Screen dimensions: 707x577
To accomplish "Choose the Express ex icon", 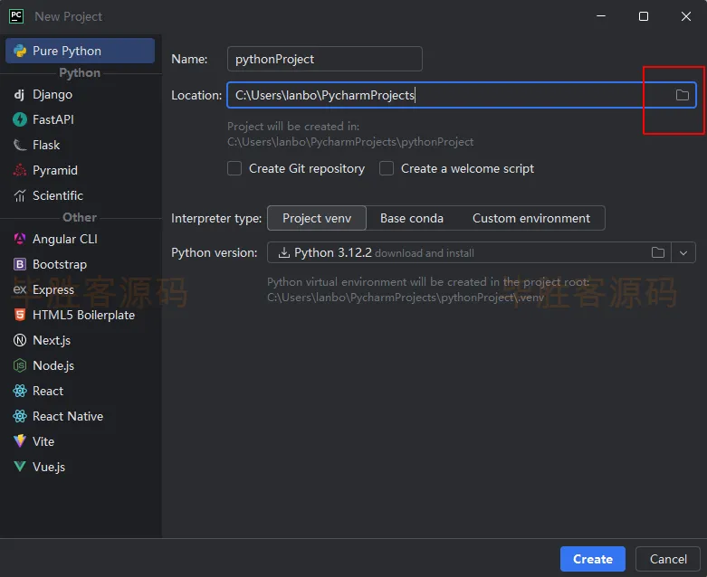I will pos(19,289).
